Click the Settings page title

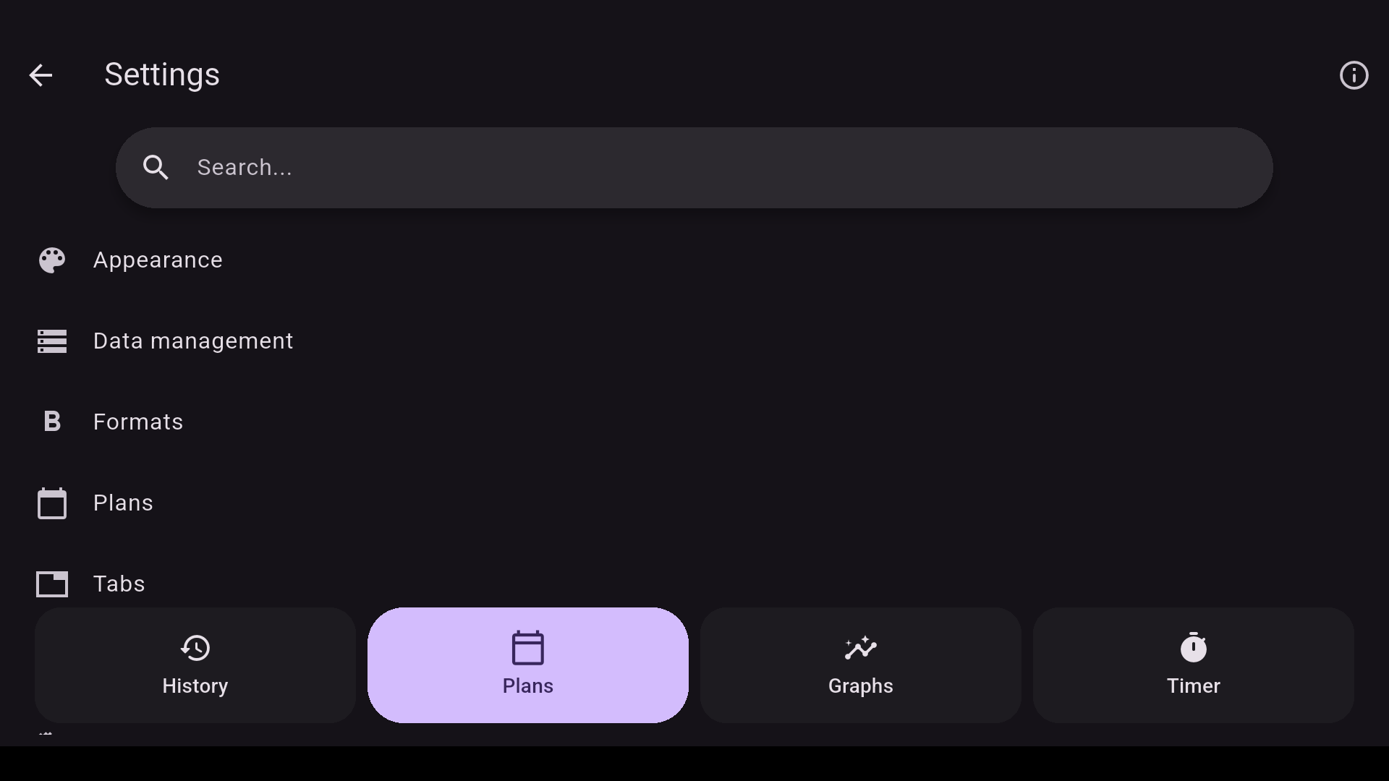point(162,74)
